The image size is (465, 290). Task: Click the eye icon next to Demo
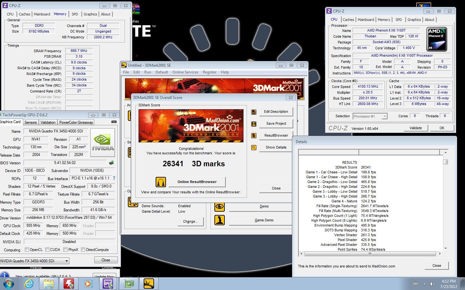220,207
